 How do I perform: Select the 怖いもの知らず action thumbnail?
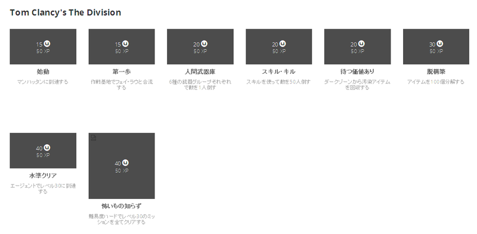pos(122,166)
